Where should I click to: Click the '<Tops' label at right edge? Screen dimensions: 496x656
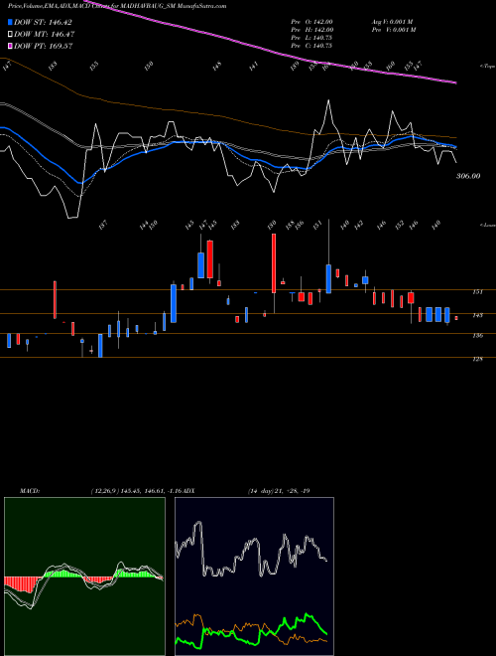[487, 67]
